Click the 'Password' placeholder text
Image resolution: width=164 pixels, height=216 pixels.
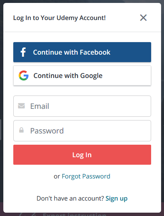point(47,131)
